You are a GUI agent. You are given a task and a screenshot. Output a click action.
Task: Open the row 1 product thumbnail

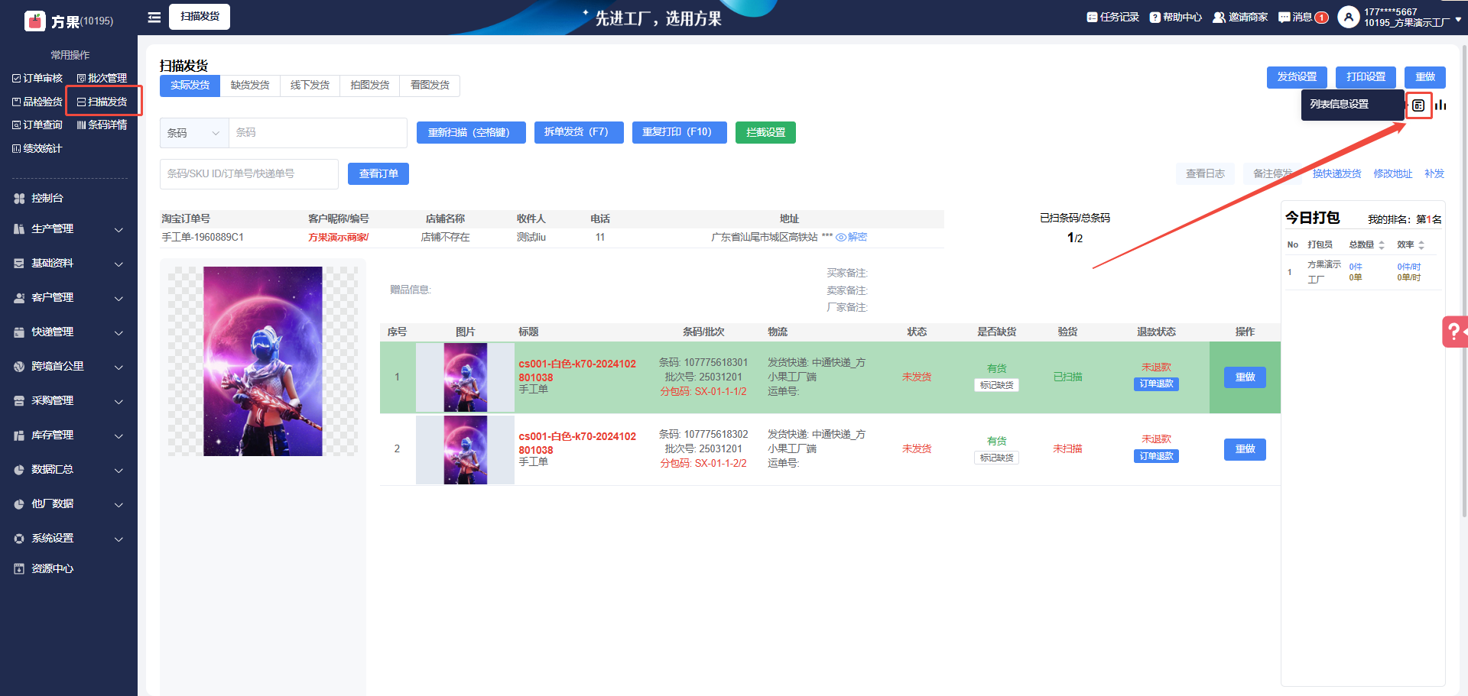(465, 377)
